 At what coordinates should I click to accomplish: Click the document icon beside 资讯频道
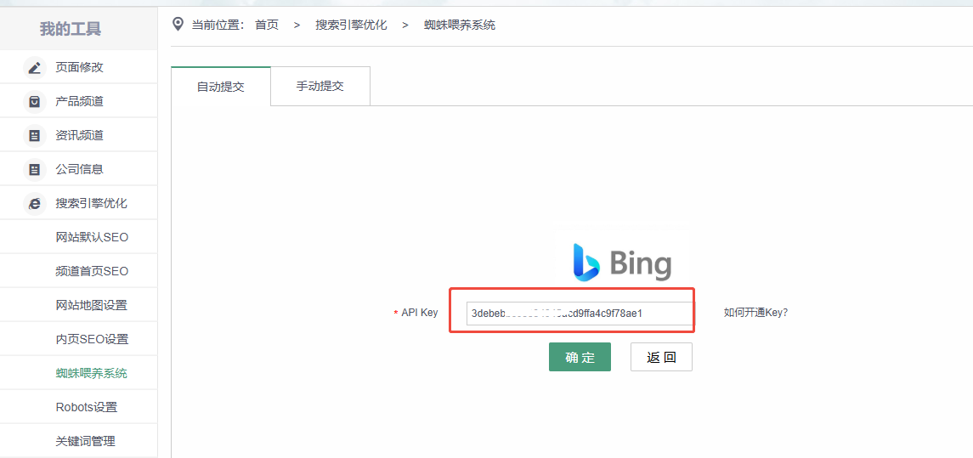pyautogui.click(x=35, y=135)
